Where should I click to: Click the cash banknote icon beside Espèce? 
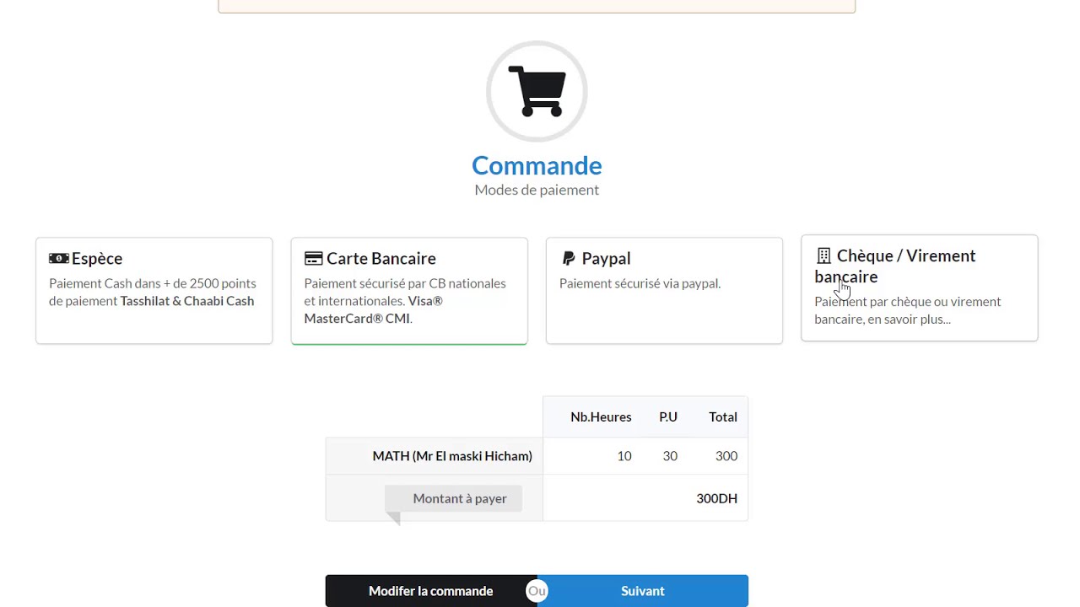coord(59,259)
